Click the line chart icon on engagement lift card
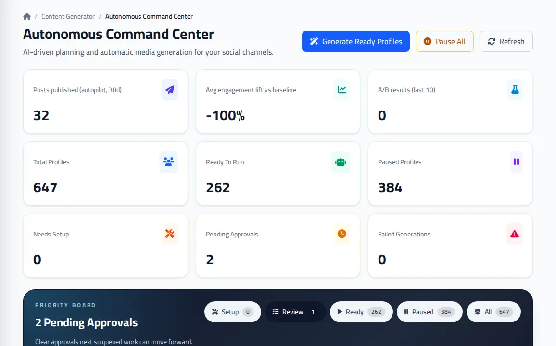 coord(342,89)
